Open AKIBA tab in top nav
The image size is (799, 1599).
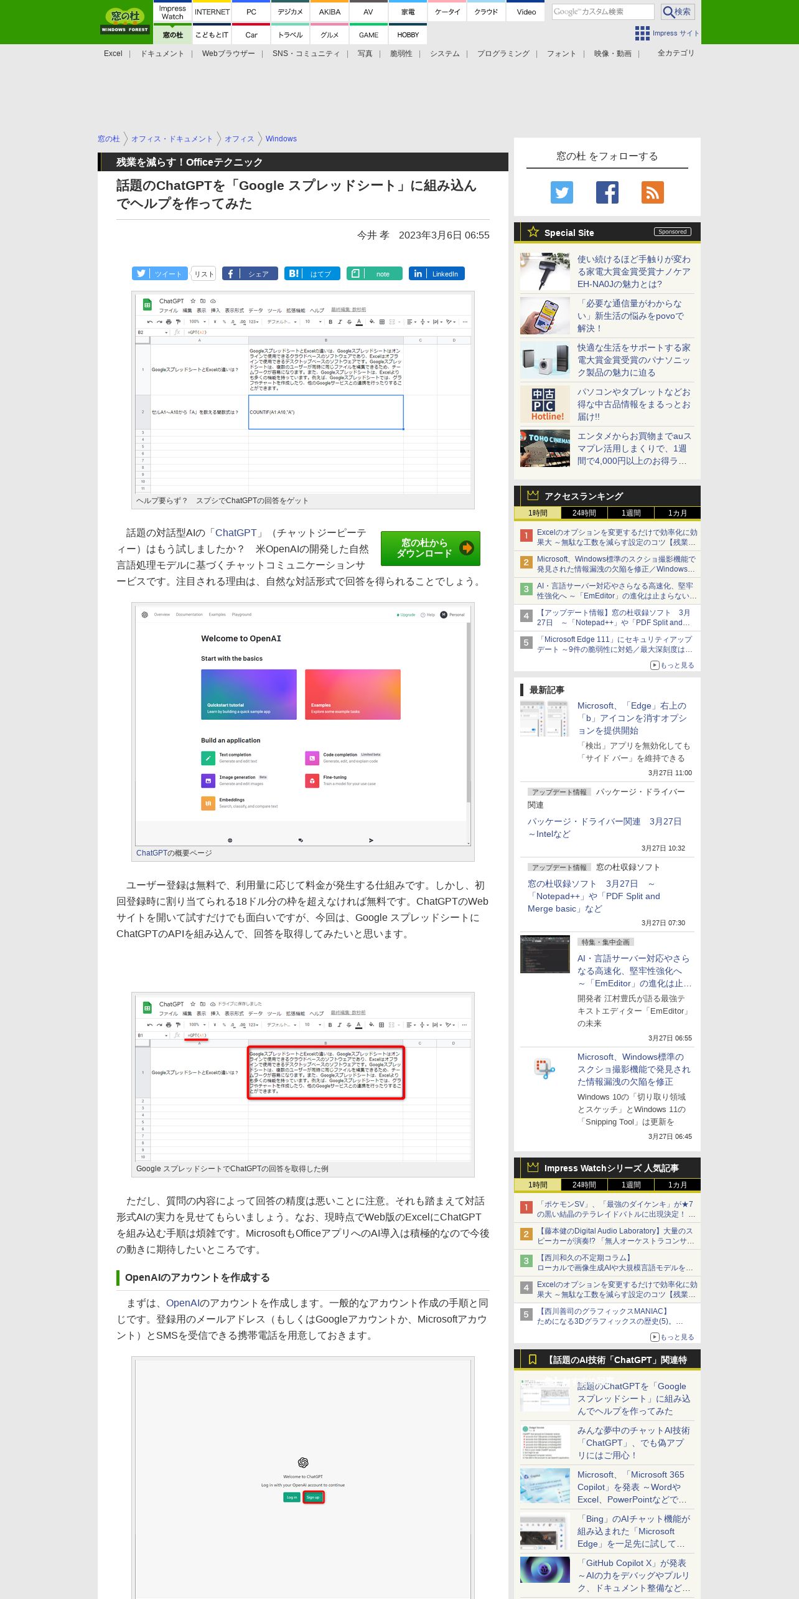[329, 12]
